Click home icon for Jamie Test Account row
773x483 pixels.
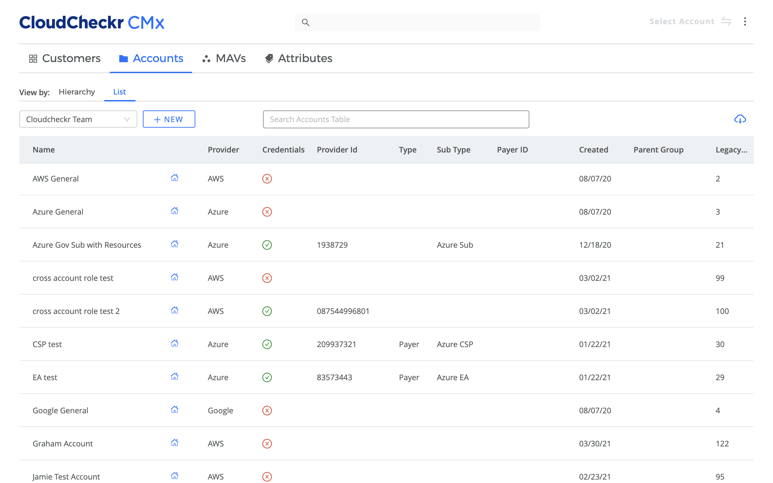click(x=175, y=476)
